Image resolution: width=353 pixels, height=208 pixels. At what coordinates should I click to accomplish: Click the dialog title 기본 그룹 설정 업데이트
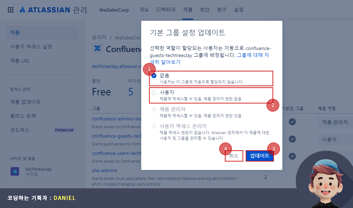pos(187,32)
